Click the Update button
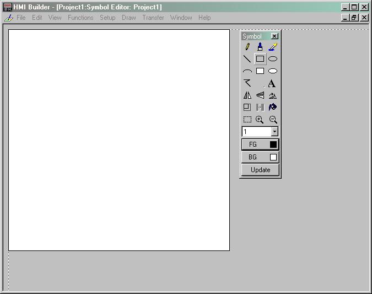 click(x=260, y=170)
